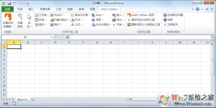The height and width of the screenshot is (108, 216).
Task: Open the customize quick access toolbar dropdown
Action: click(28, 3)
